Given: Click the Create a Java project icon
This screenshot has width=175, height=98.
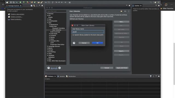Looking at the screenshot, I should [9, 14].
